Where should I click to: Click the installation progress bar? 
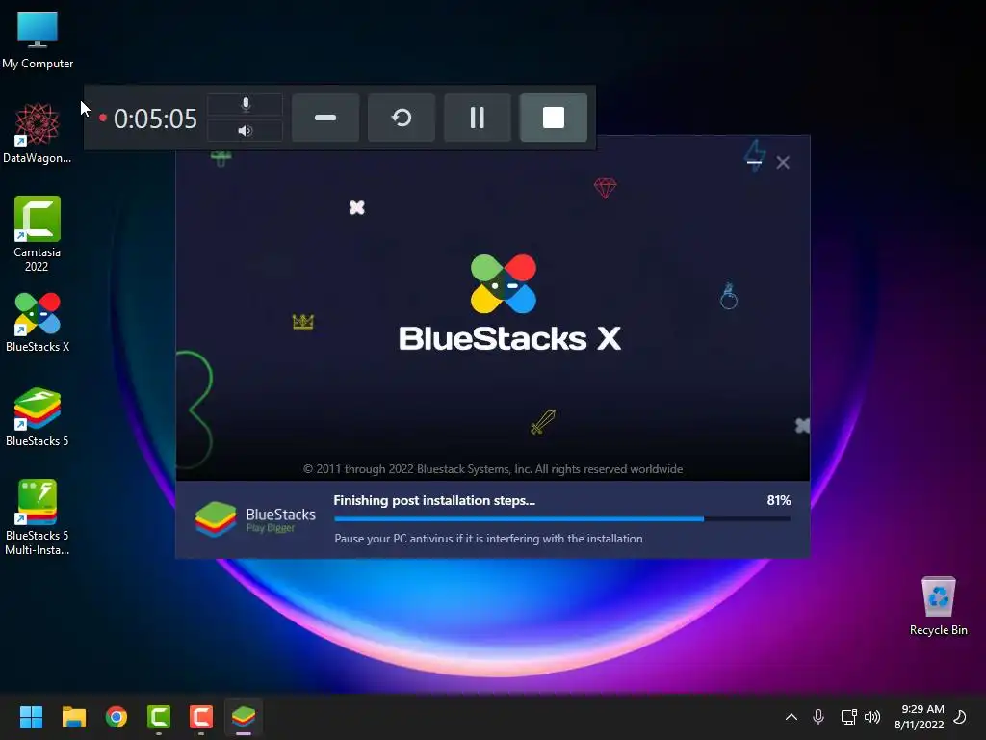[x=562, y=519]
